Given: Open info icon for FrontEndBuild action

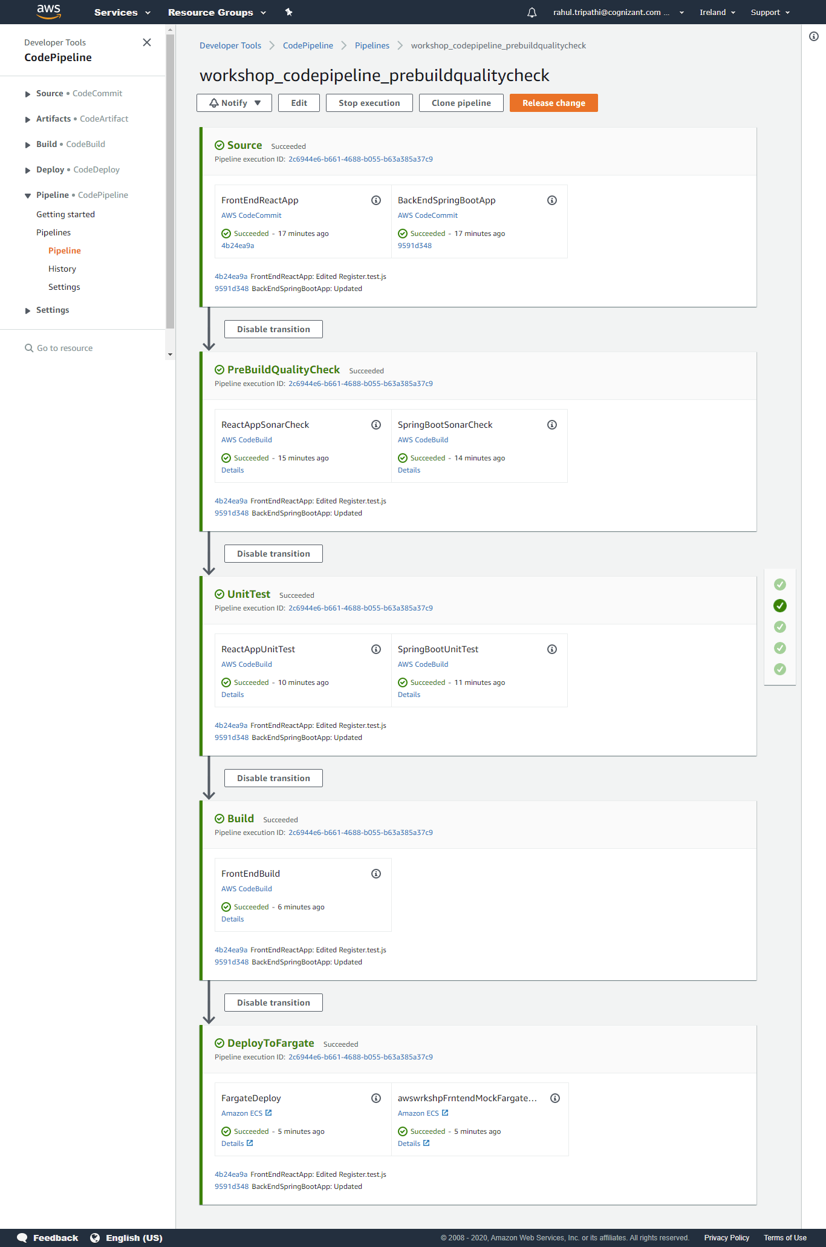Looking at the screenshot, I should click(x=376, y=874).
